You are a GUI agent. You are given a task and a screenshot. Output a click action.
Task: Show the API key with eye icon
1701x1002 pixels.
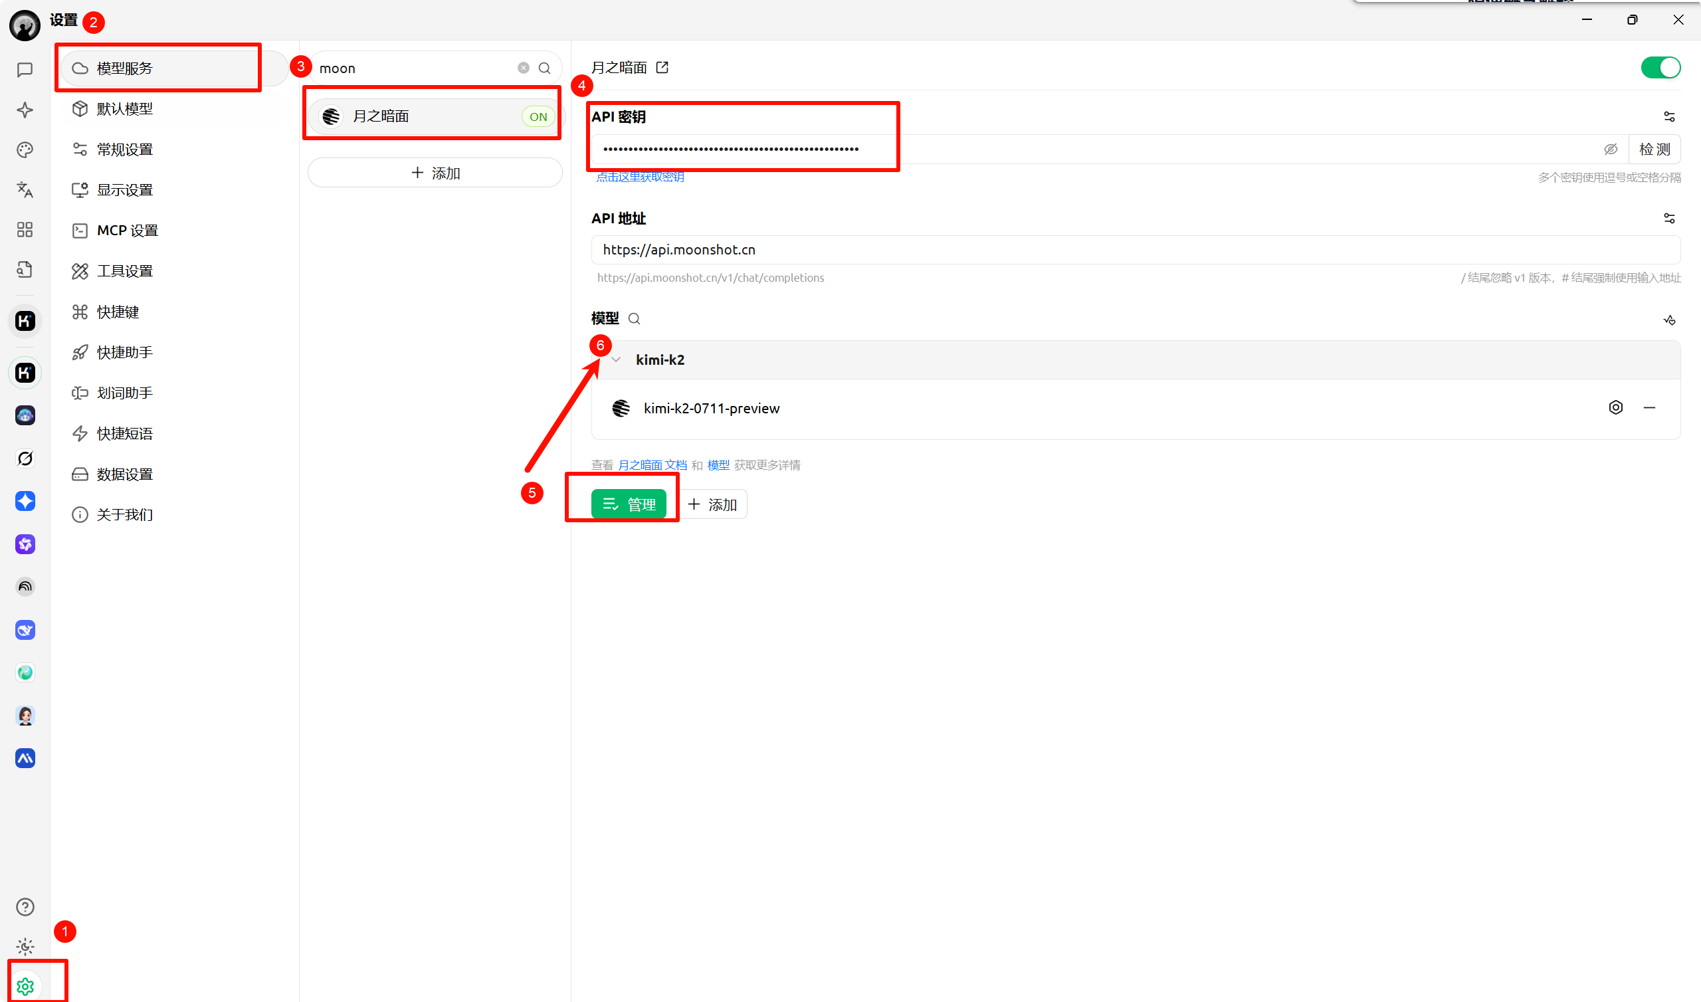pos(1611,150)
